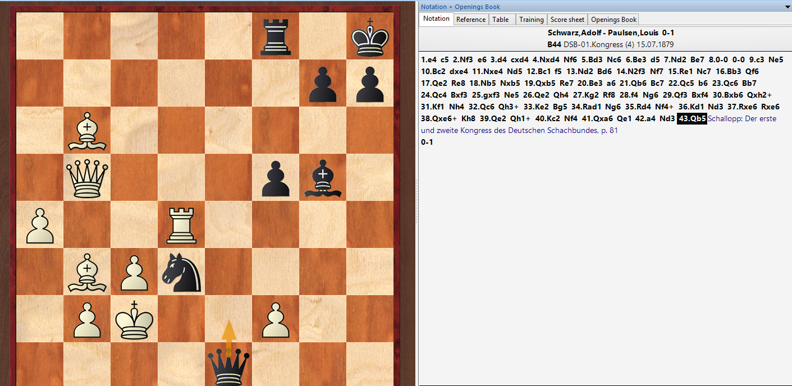Switch to the Reference tab

click(470, 20)
